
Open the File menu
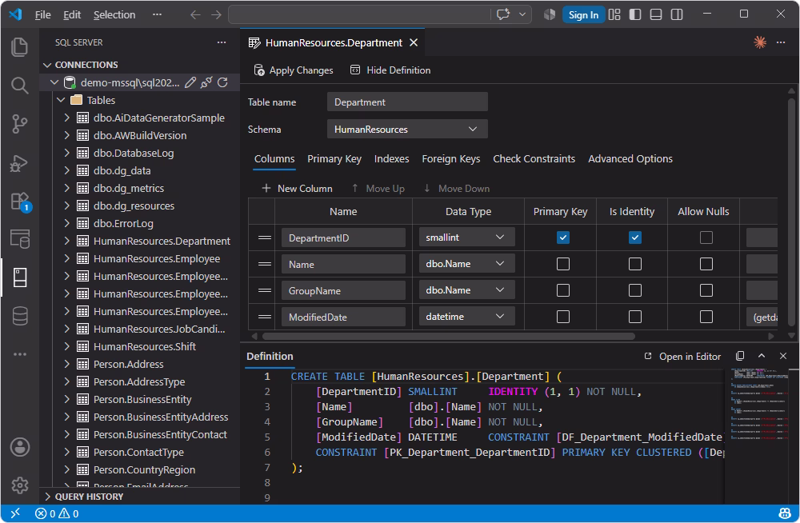[43, 15]
